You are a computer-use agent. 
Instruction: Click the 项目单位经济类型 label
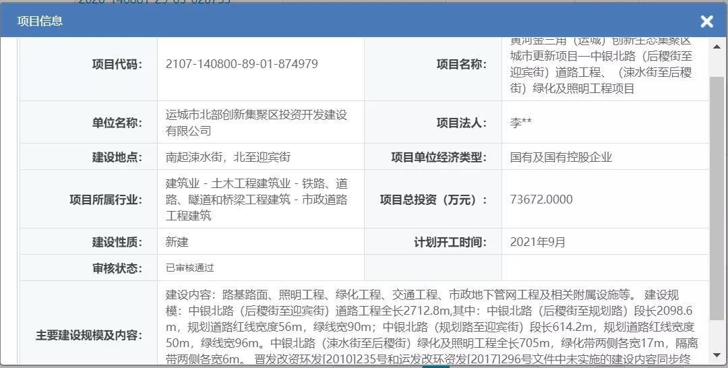pos(439,157)
